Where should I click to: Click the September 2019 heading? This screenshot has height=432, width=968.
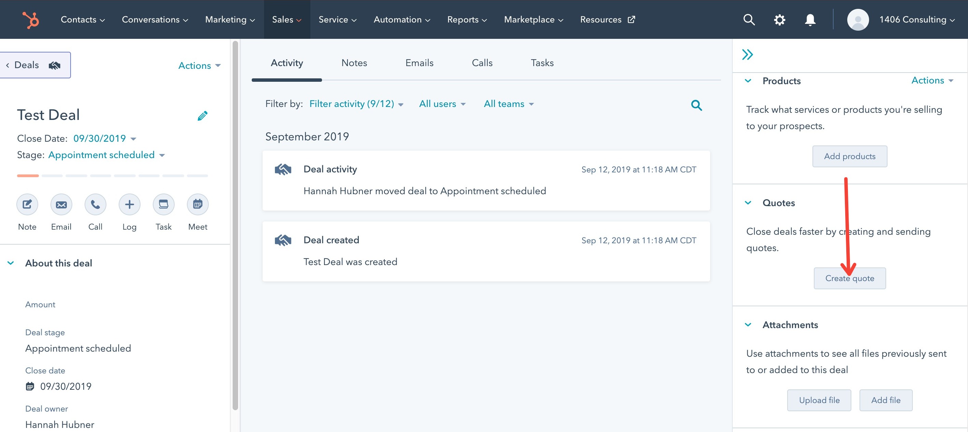(307, 137)
